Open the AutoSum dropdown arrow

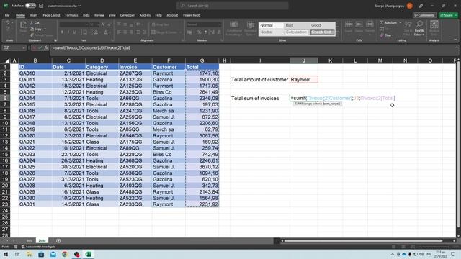click(x=400, y=22)
